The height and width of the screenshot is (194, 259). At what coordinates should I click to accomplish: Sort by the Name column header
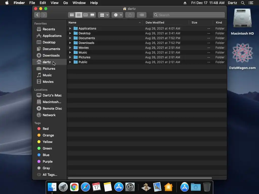(105, 22)
